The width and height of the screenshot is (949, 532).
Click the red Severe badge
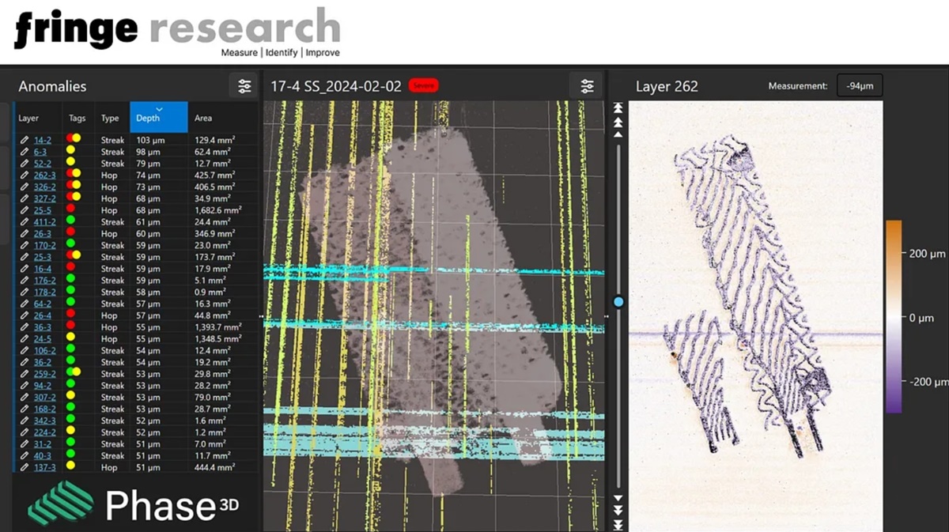[x=424, y=85]
